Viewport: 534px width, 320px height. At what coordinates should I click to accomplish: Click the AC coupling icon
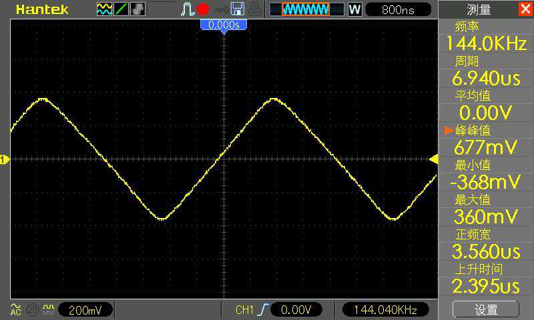coord(15,310)
